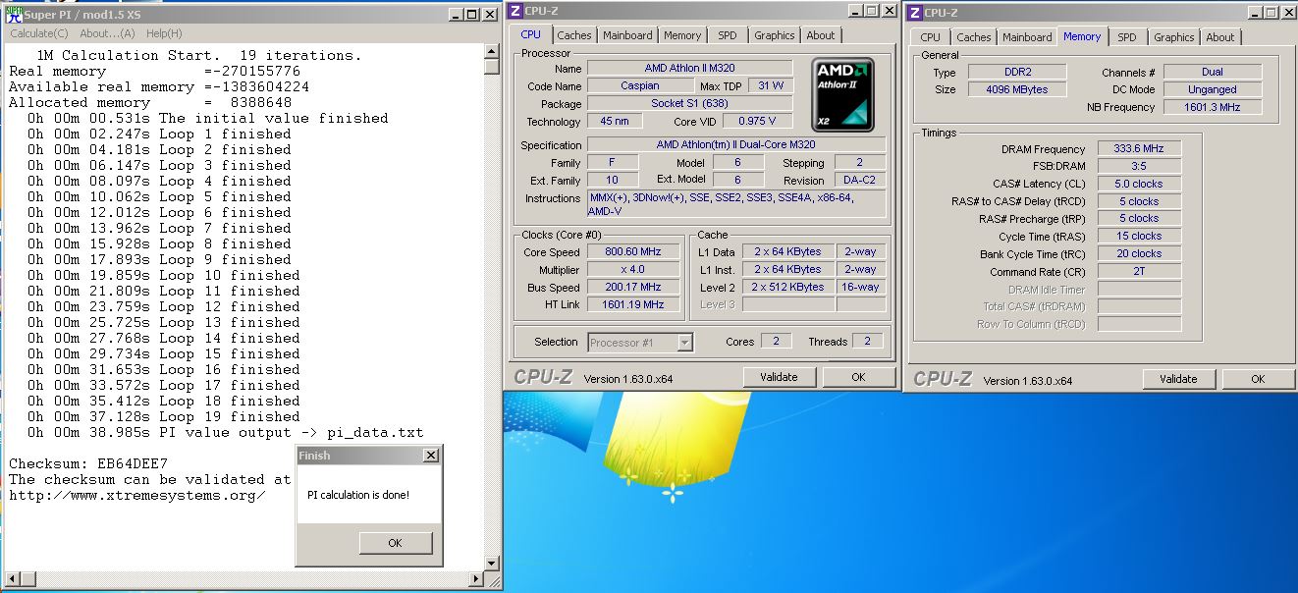Click the CAS# Latency value 5.0 clocks
The height and width of the screenshot is (593, 1298).
coord(1139,184)
